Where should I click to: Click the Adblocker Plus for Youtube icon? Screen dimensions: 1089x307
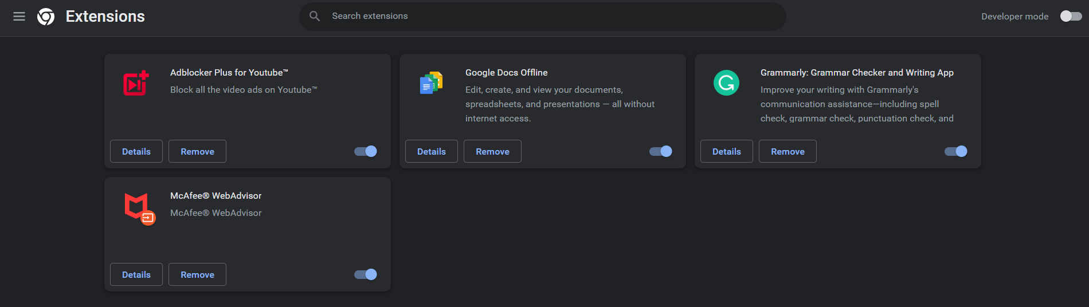136,84
